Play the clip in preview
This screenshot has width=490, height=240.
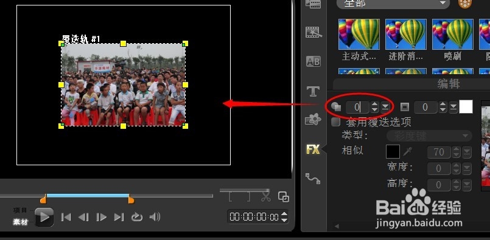click(x=44, y=217)
